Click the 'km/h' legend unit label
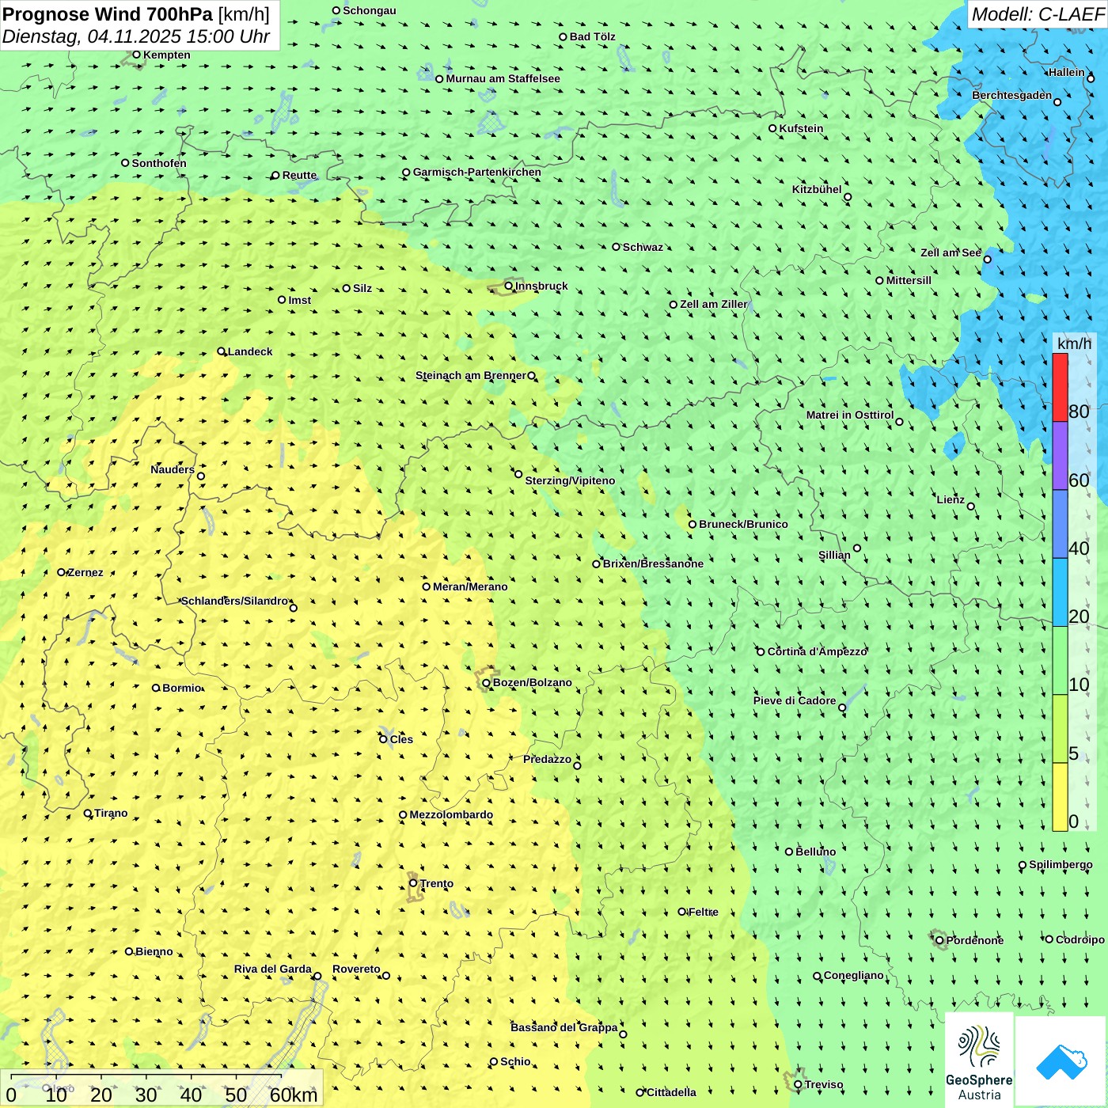The width and height of the screenshot is (1108, 1108). [x=1074, y=343]
